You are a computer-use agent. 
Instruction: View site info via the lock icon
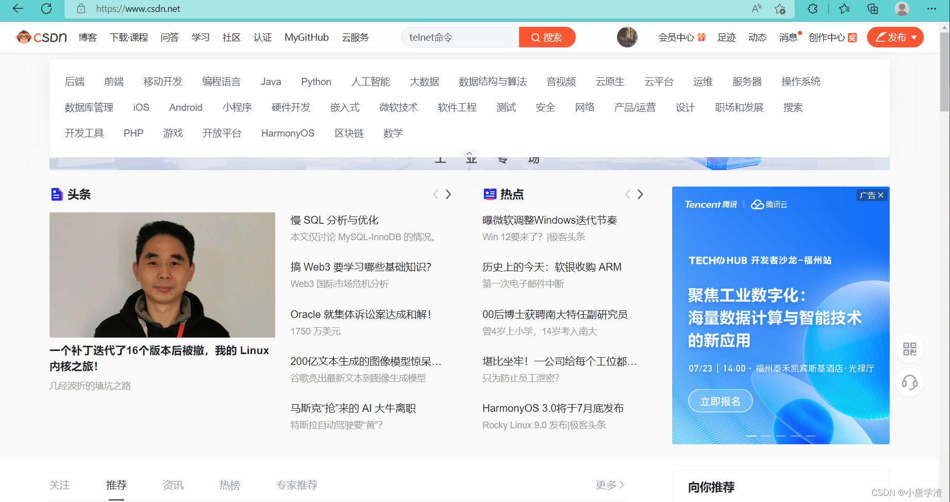81,9
